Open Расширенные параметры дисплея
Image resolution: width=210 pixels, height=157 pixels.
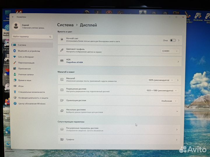119,129
